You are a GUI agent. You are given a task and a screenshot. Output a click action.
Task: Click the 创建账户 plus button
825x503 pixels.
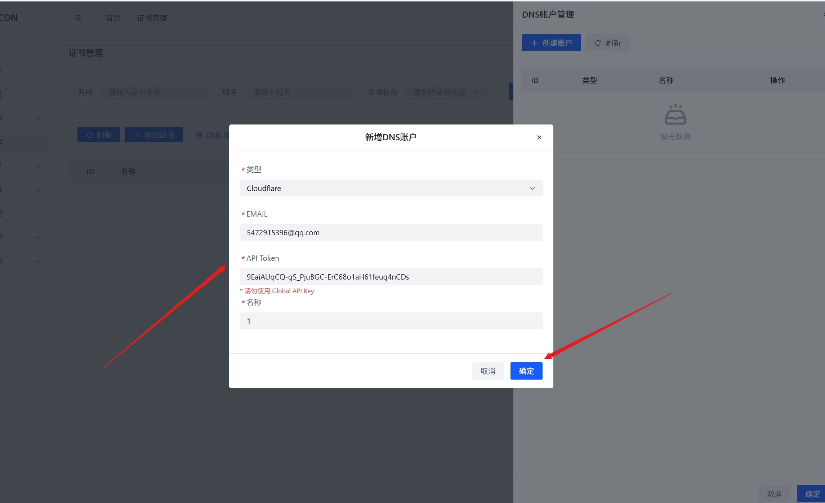coord(551,43)
